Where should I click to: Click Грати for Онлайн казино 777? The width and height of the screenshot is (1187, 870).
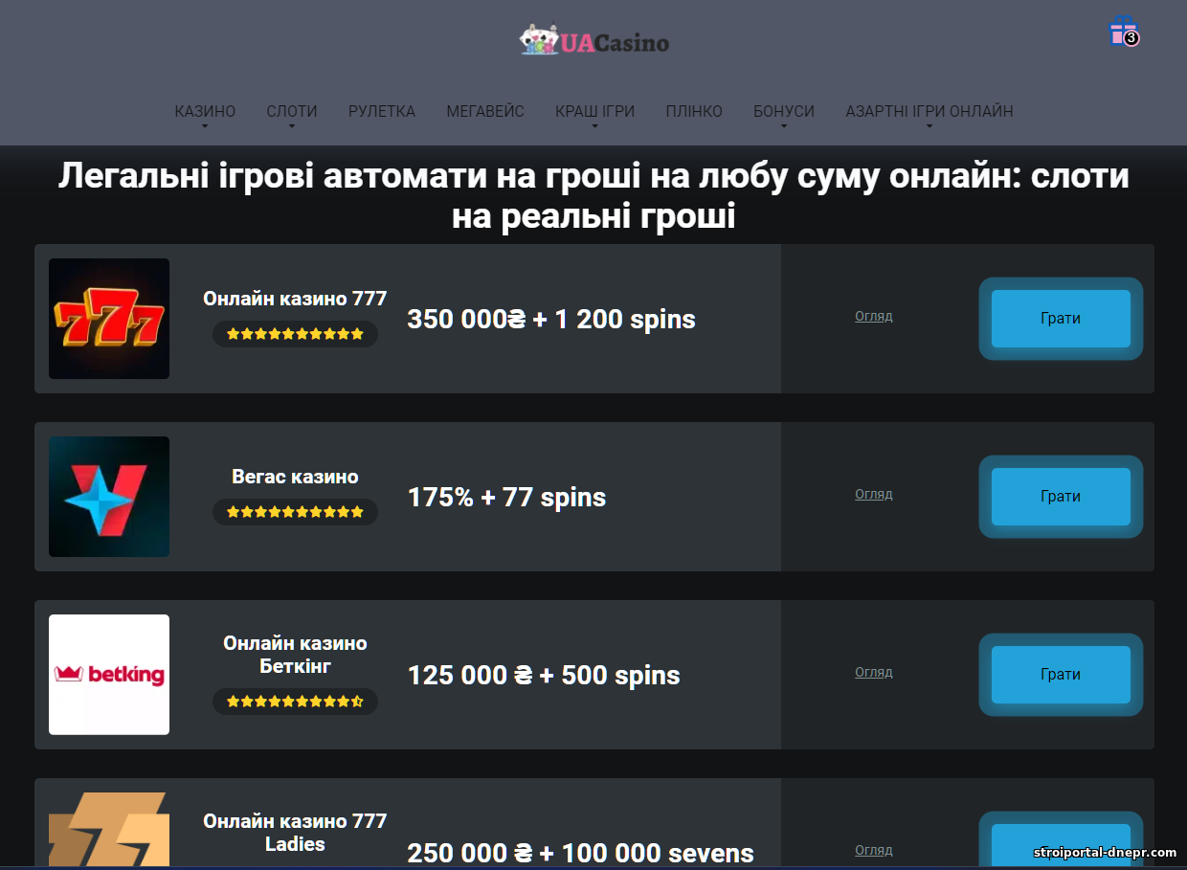(1061, 319)
